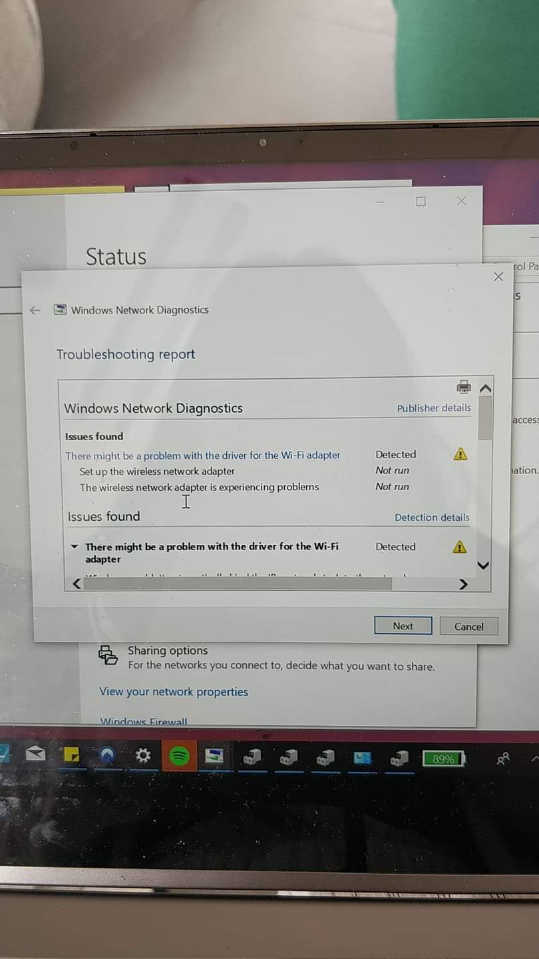Click 'Not run' beside Set up adapter row
This screenshot has width=539, height=959.
pyautogui.click(x=393, y=470)
